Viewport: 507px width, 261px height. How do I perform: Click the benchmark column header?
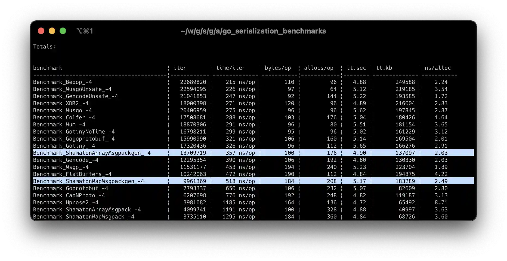click(x=48, y=68)
